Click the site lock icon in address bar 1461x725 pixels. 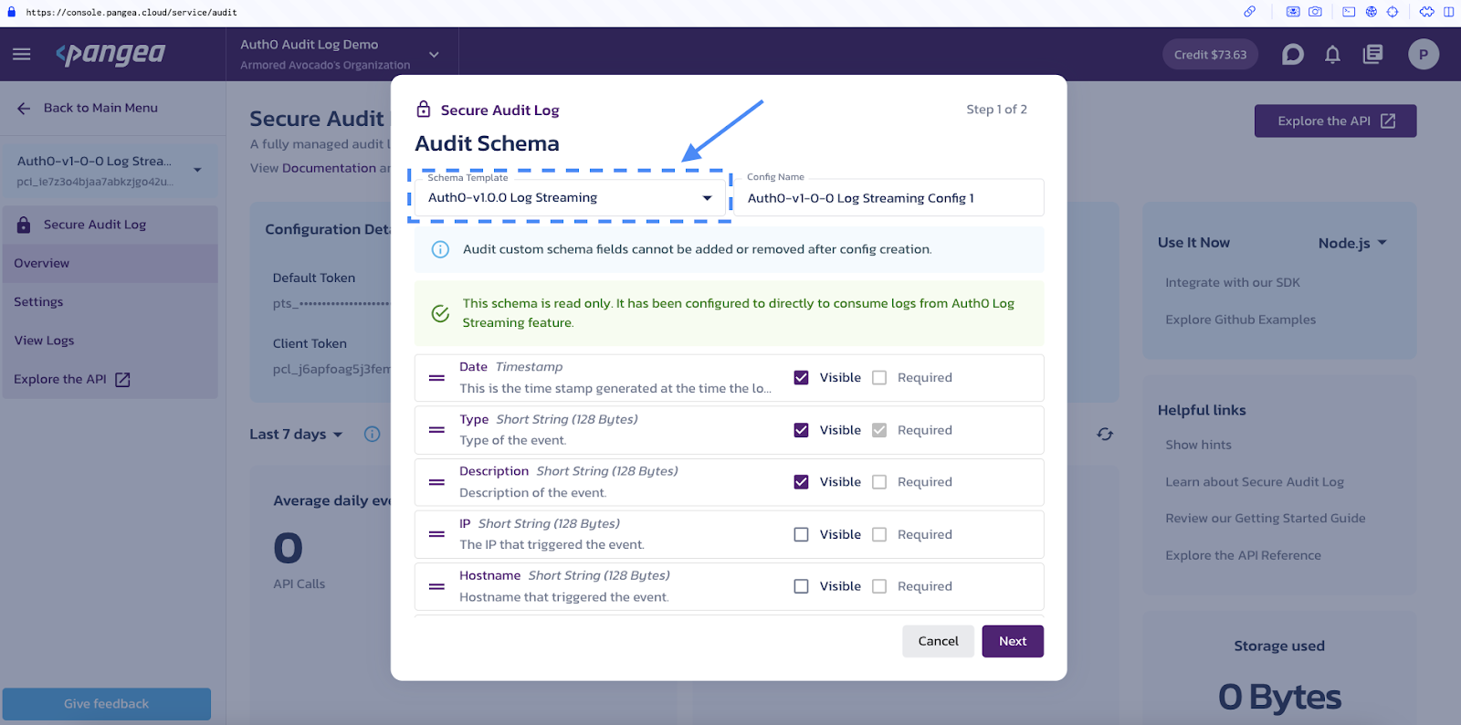click(12, 12)
